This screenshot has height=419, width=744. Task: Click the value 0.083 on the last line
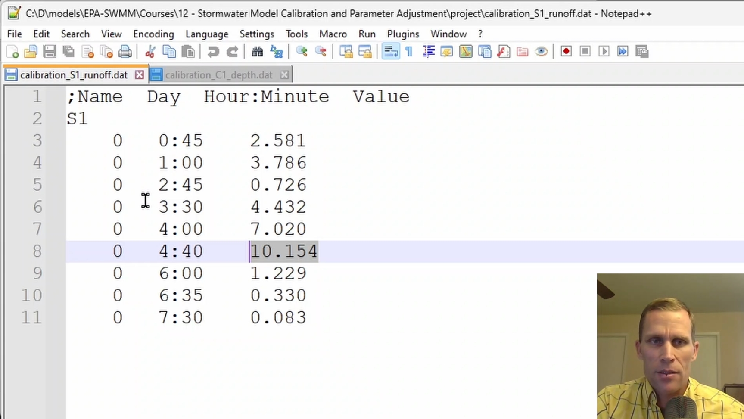pos(278,318)
